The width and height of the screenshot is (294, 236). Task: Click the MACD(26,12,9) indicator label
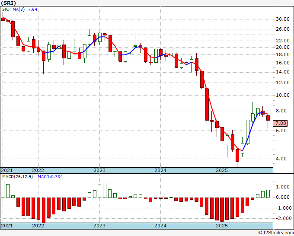pyautogui.click(x=17, y=176)
